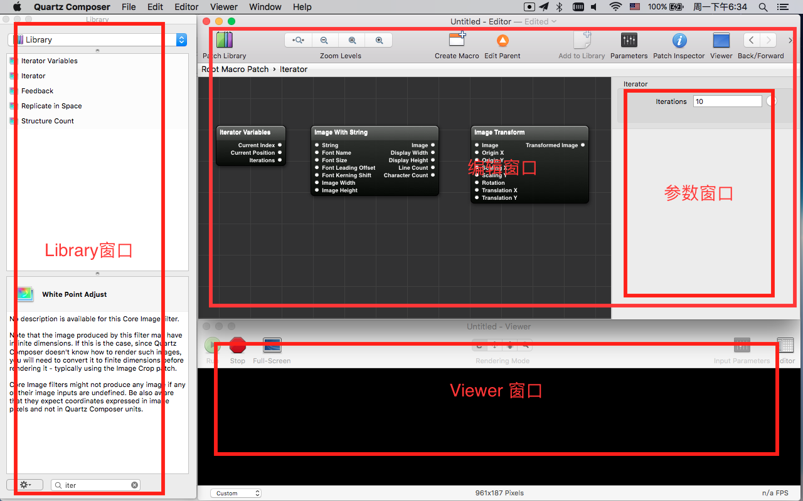The image size is (803, 501).
Task: Open the Patch Inspector
Action: pyautogui.click(x=679, y=40)
